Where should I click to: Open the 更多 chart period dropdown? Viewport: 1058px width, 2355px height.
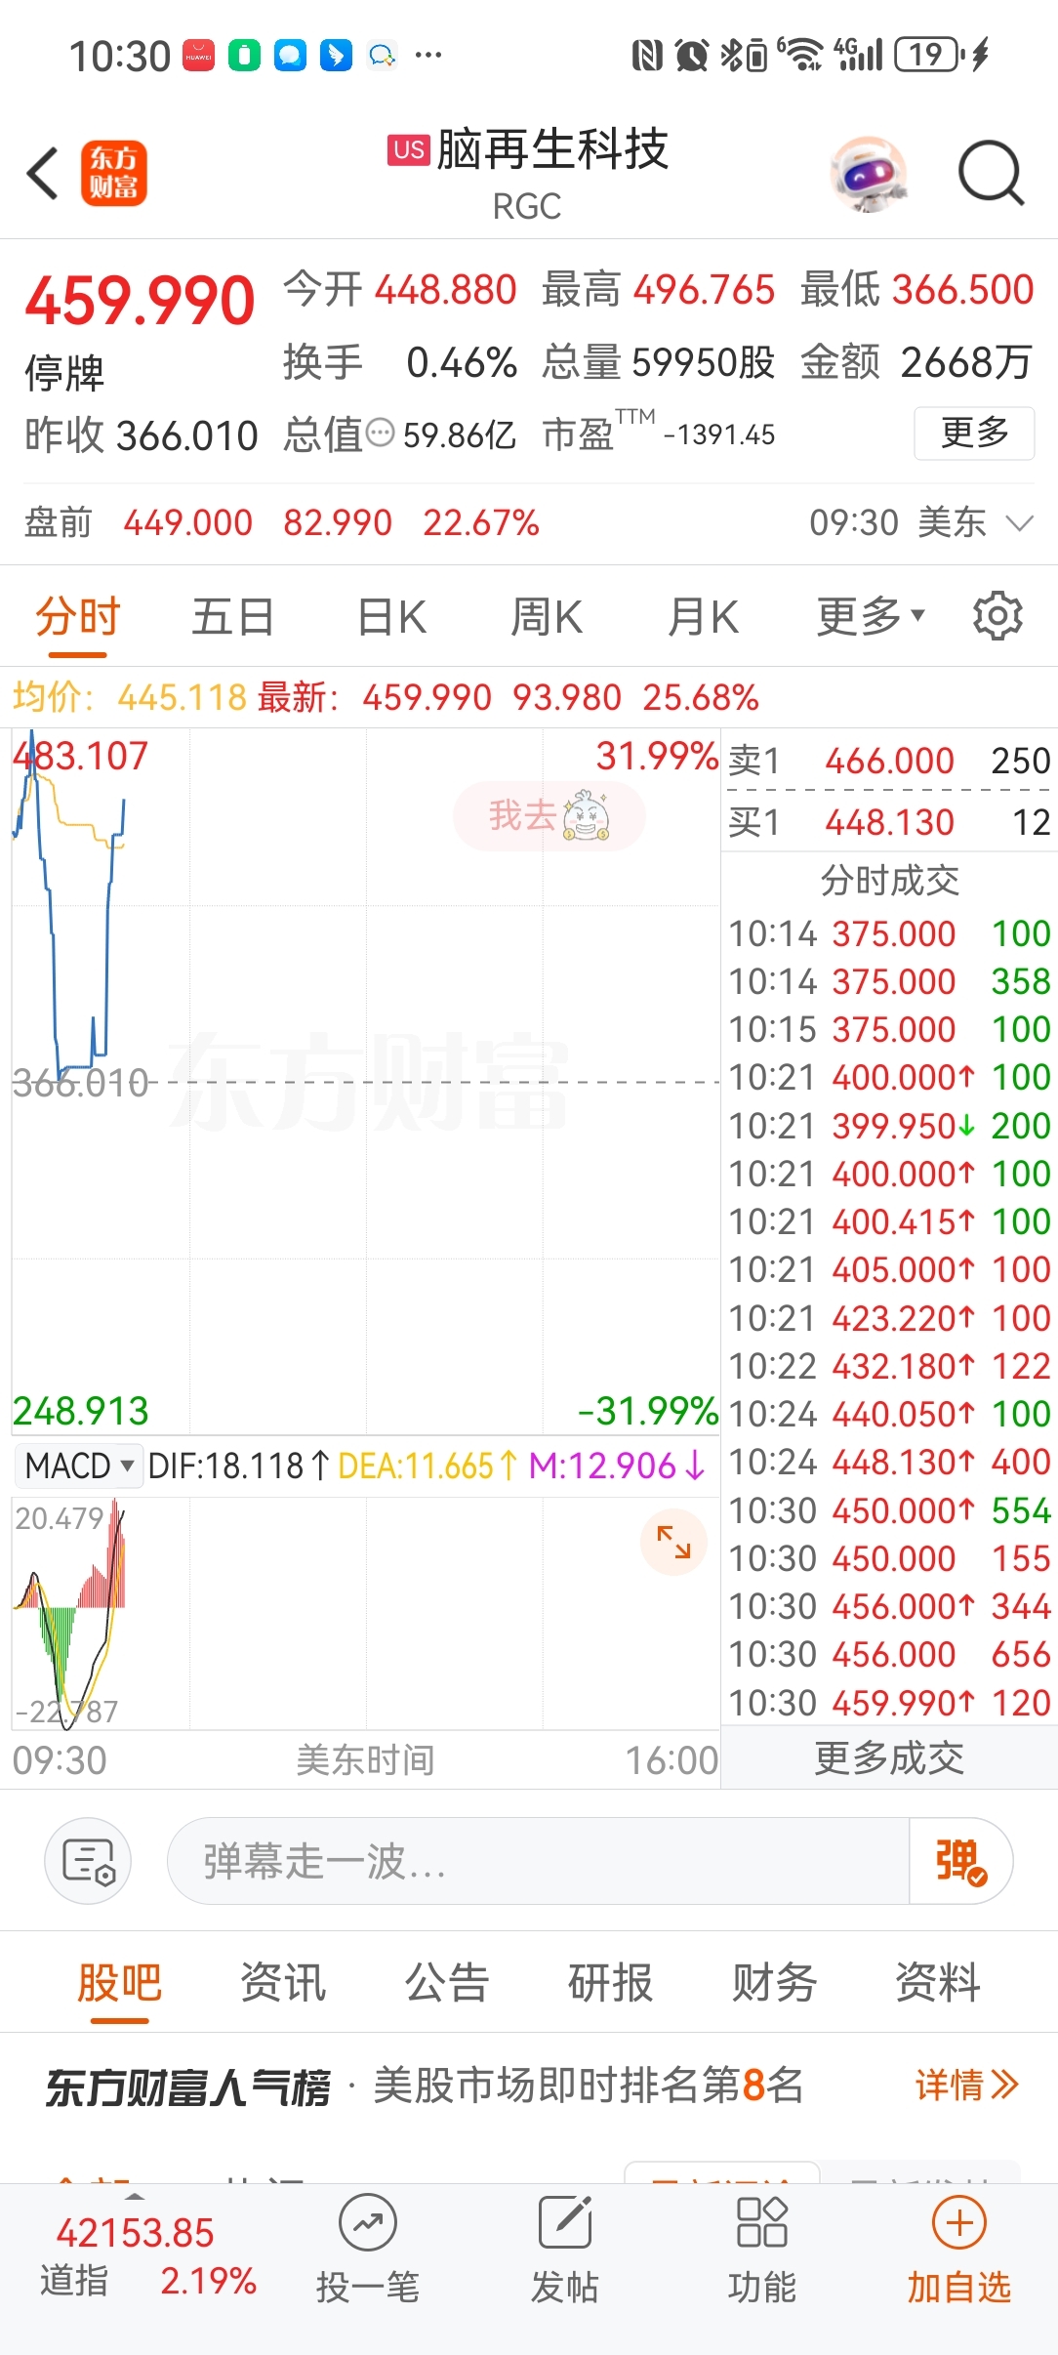871,616
